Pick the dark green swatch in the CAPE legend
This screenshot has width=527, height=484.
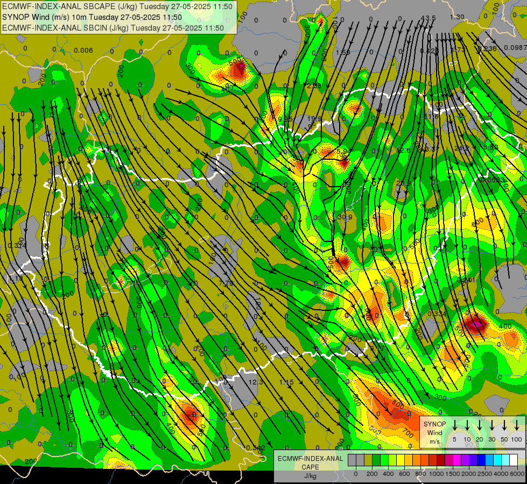point(376,460)
